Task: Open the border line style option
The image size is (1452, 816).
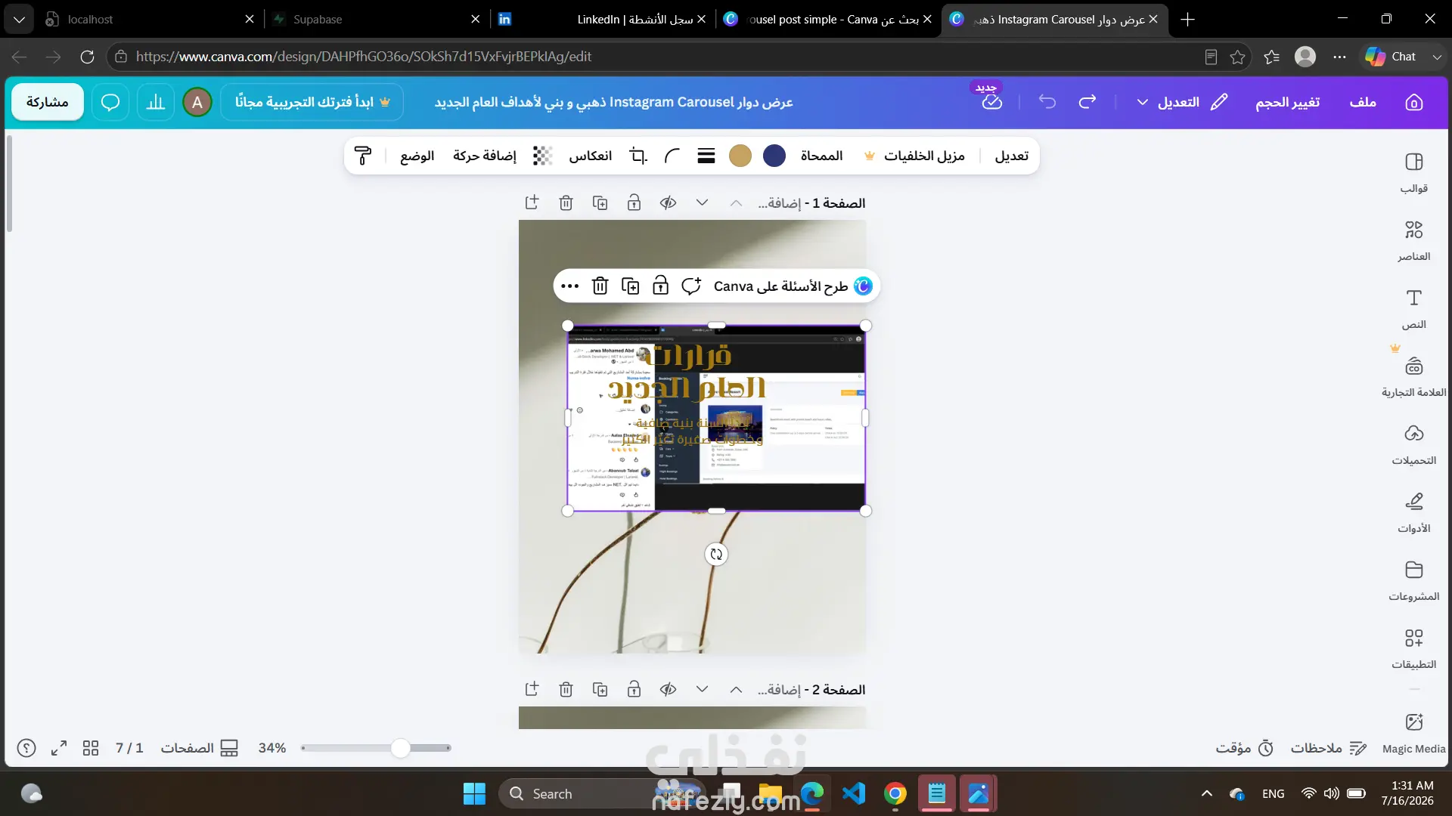Action: (x=706, y=156)
